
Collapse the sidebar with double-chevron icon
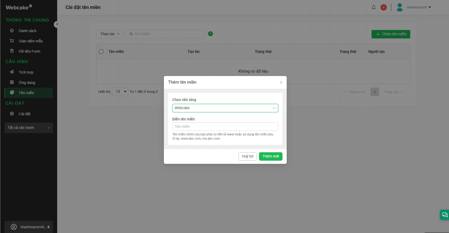(57, 24)
